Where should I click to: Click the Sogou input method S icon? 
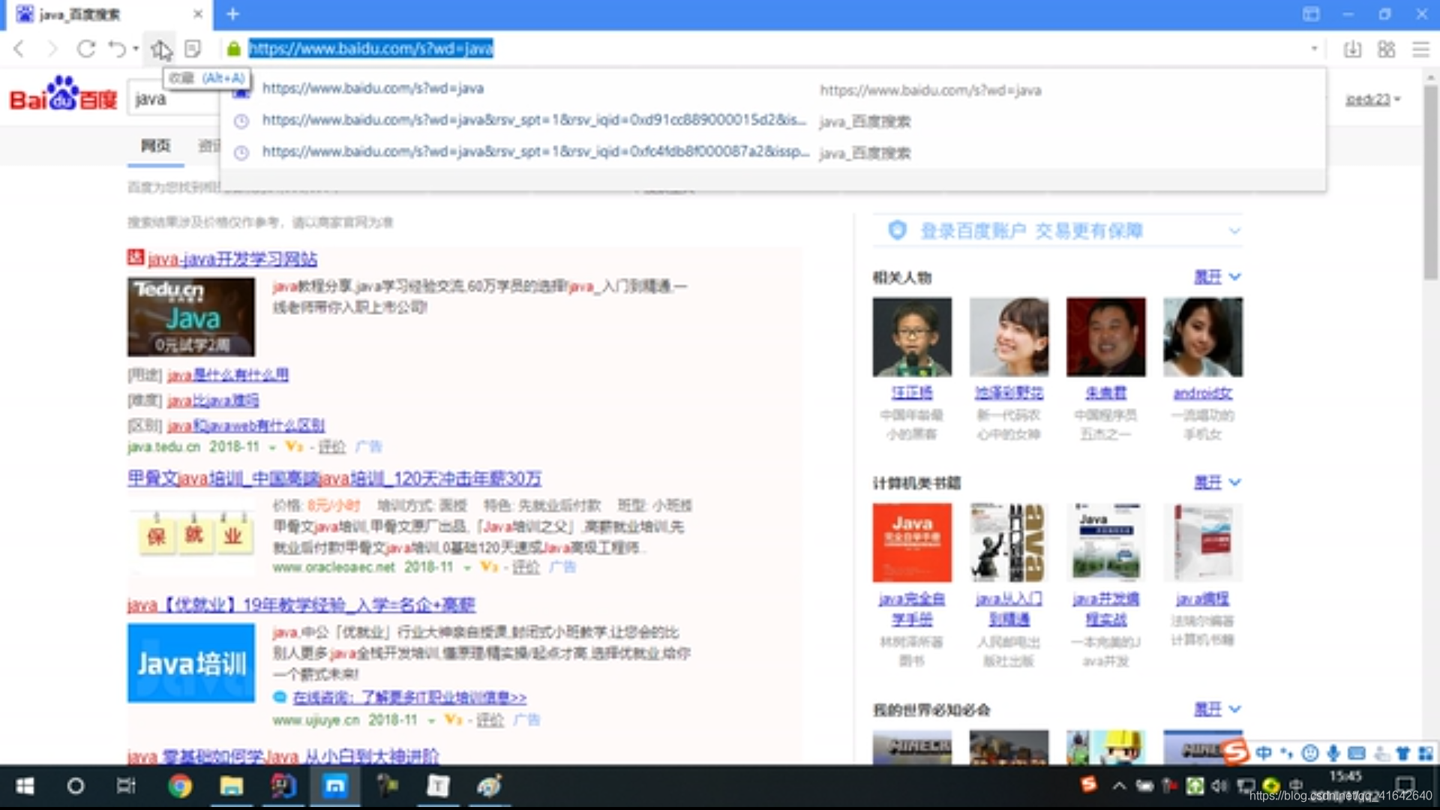pos(1236,752)
